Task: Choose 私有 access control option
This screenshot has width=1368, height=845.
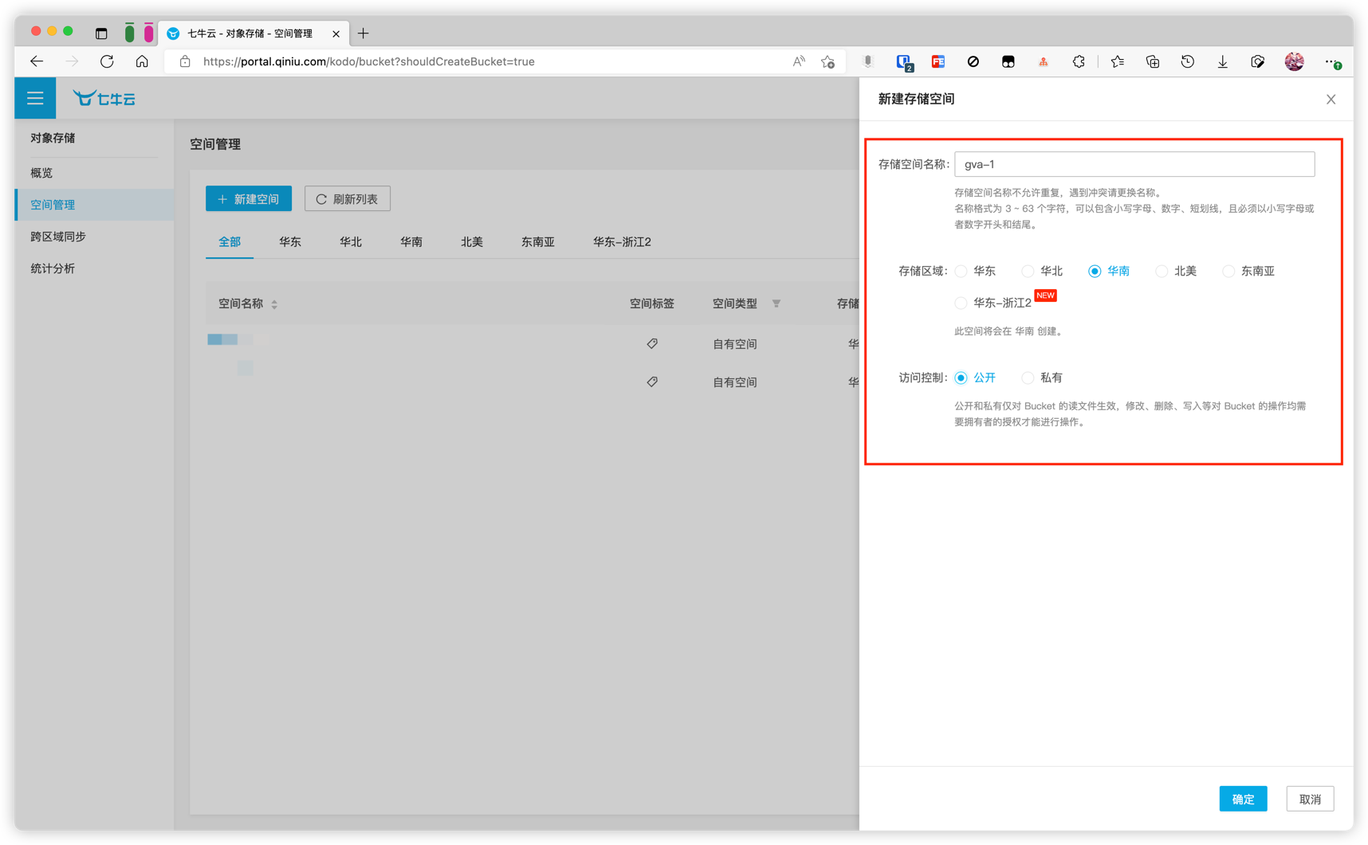Action: [1028, 378]
